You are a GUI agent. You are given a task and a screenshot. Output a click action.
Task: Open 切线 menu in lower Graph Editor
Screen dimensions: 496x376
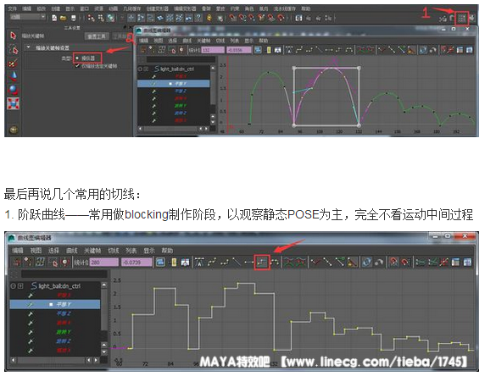pos(113,251)
